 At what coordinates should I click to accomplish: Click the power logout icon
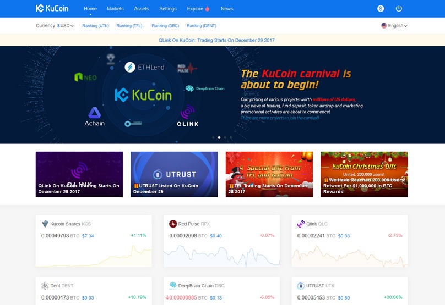click(x=399, y=9)
